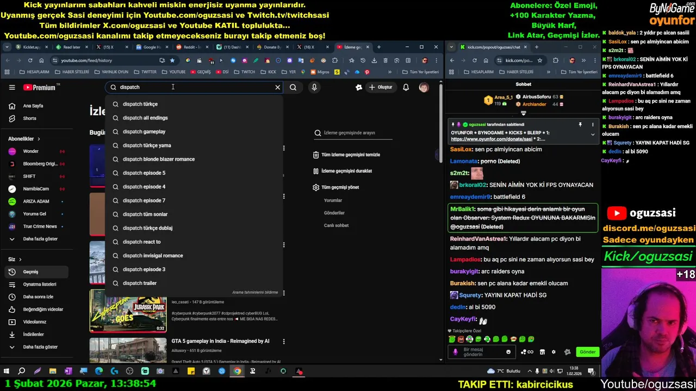
Task: Expand pinned message chevron in Kick chat
Action: point(593,134)
